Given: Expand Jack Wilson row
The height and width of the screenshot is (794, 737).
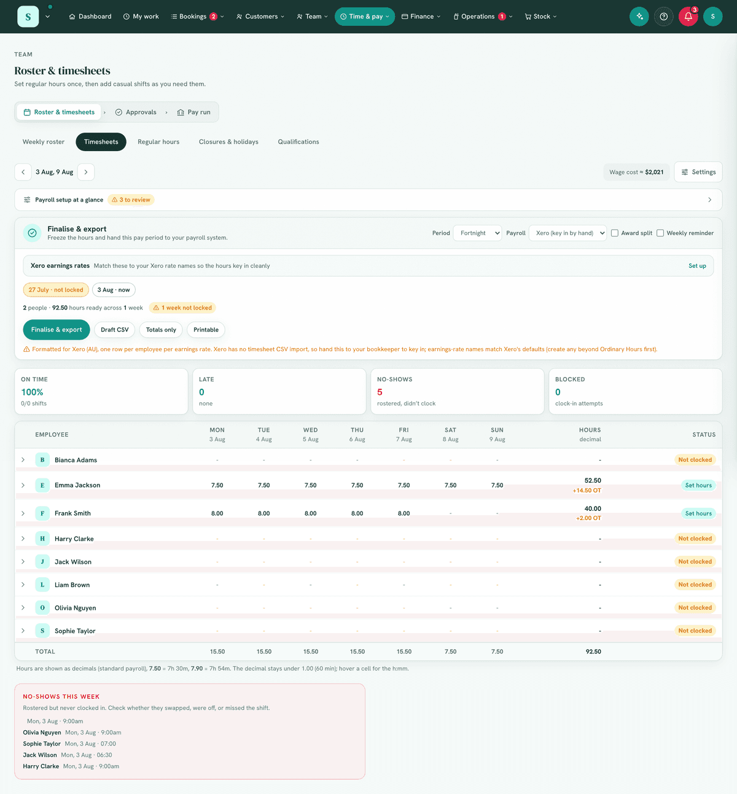Looking at the screenshot, I should click(23, 562).
